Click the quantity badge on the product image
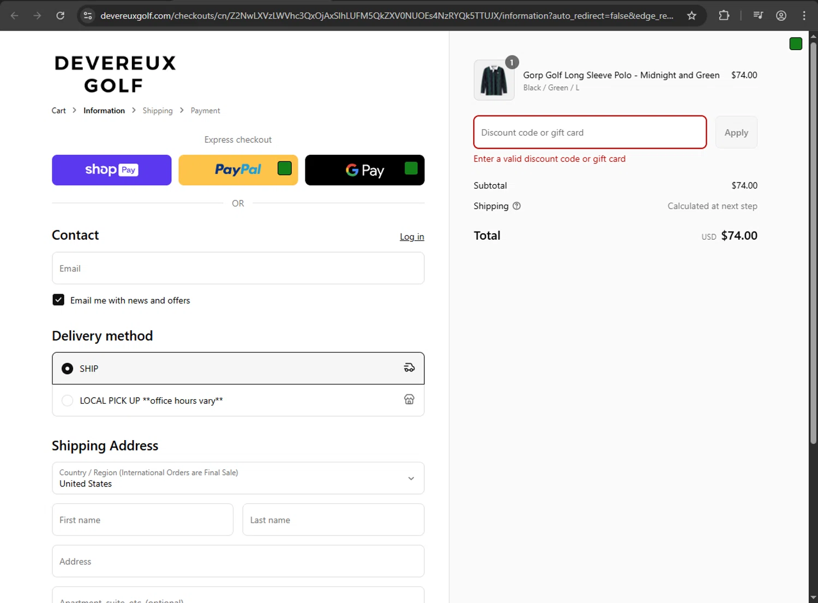This screenshot has height=603, width=818. tap(512, 62)
